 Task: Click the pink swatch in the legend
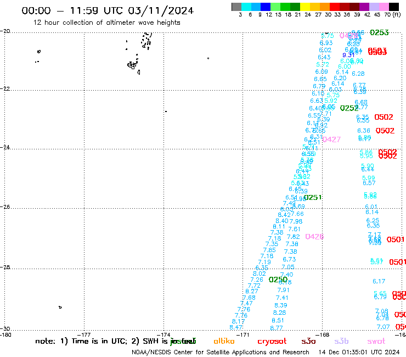(384, 7)
